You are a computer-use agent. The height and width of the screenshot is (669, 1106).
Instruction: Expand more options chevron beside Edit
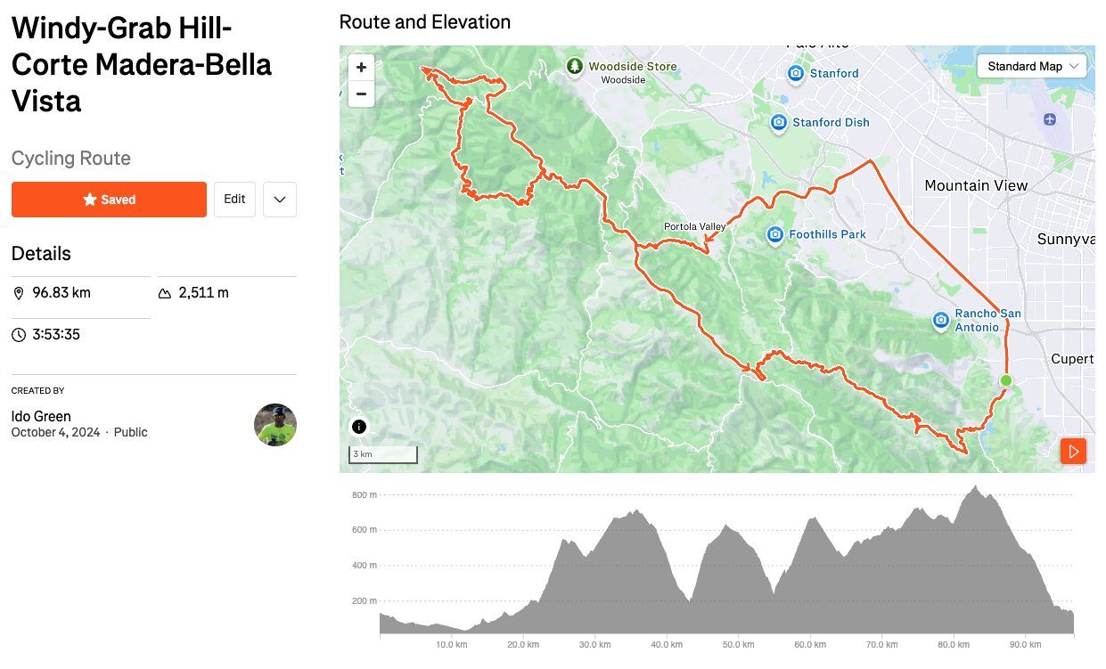280,200
